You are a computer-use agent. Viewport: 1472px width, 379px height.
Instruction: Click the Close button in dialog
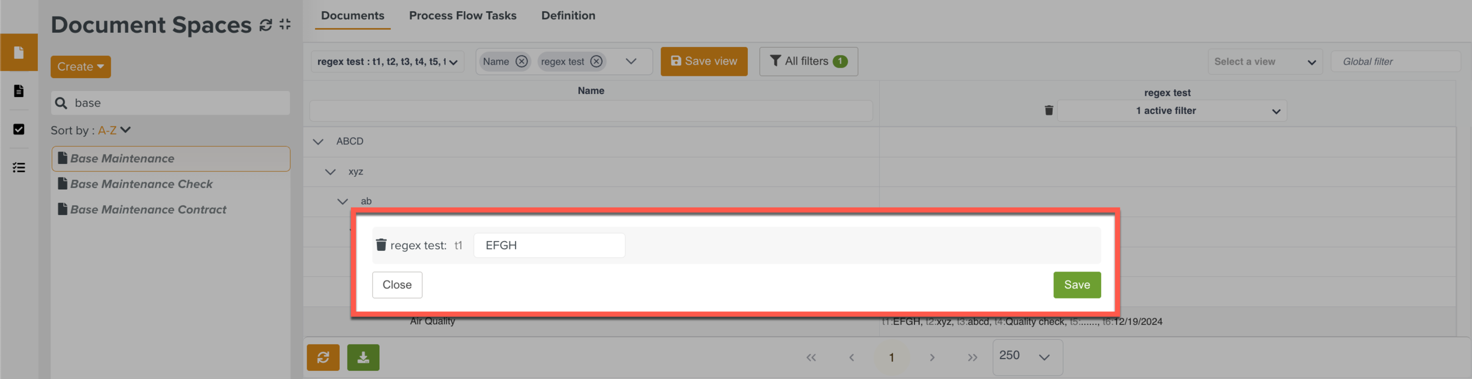(x=397, y=285)
